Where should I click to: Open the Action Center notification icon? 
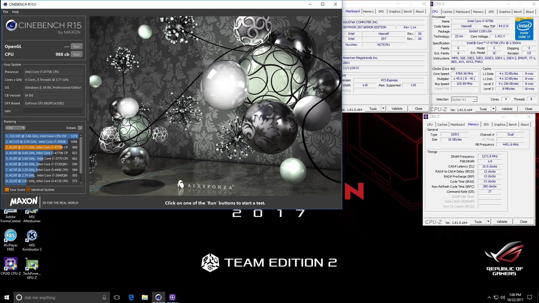(530, 297)
